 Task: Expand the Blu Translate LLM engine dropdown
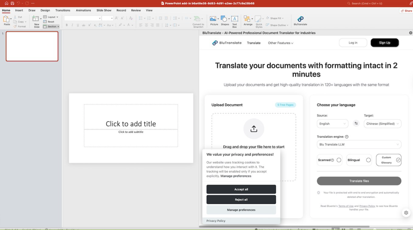click(x=359, y=144)
